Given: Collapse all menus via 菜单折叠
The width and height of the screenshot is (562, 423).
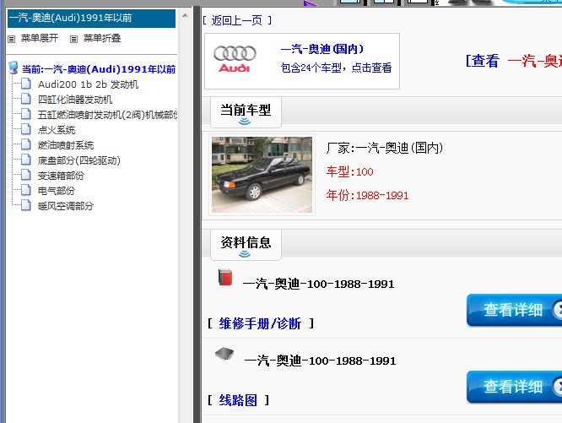Looking at the screenshot, I should click(x=102, y=38).
